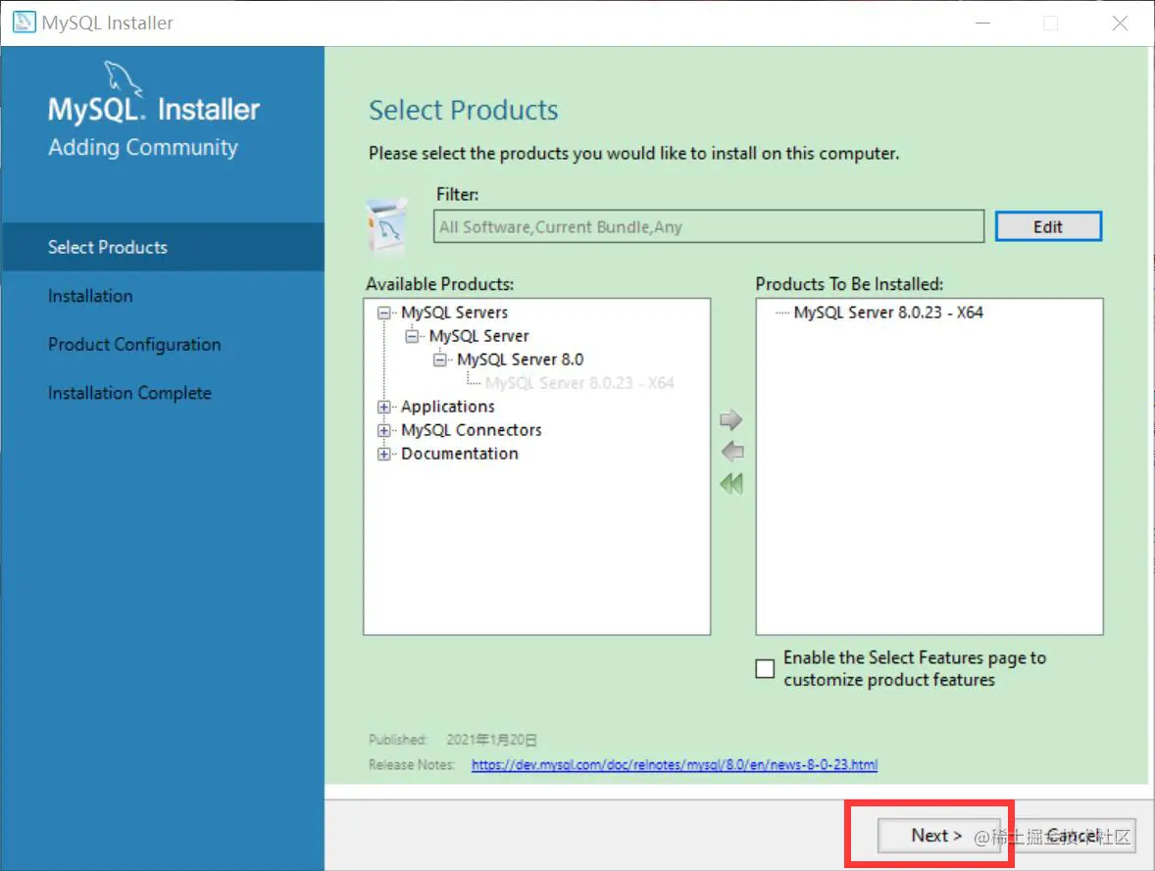Select MySQL Server 8.0.23 - X64 to be installed
This screenshot has height=871, width=1155.
pos(888,313)
